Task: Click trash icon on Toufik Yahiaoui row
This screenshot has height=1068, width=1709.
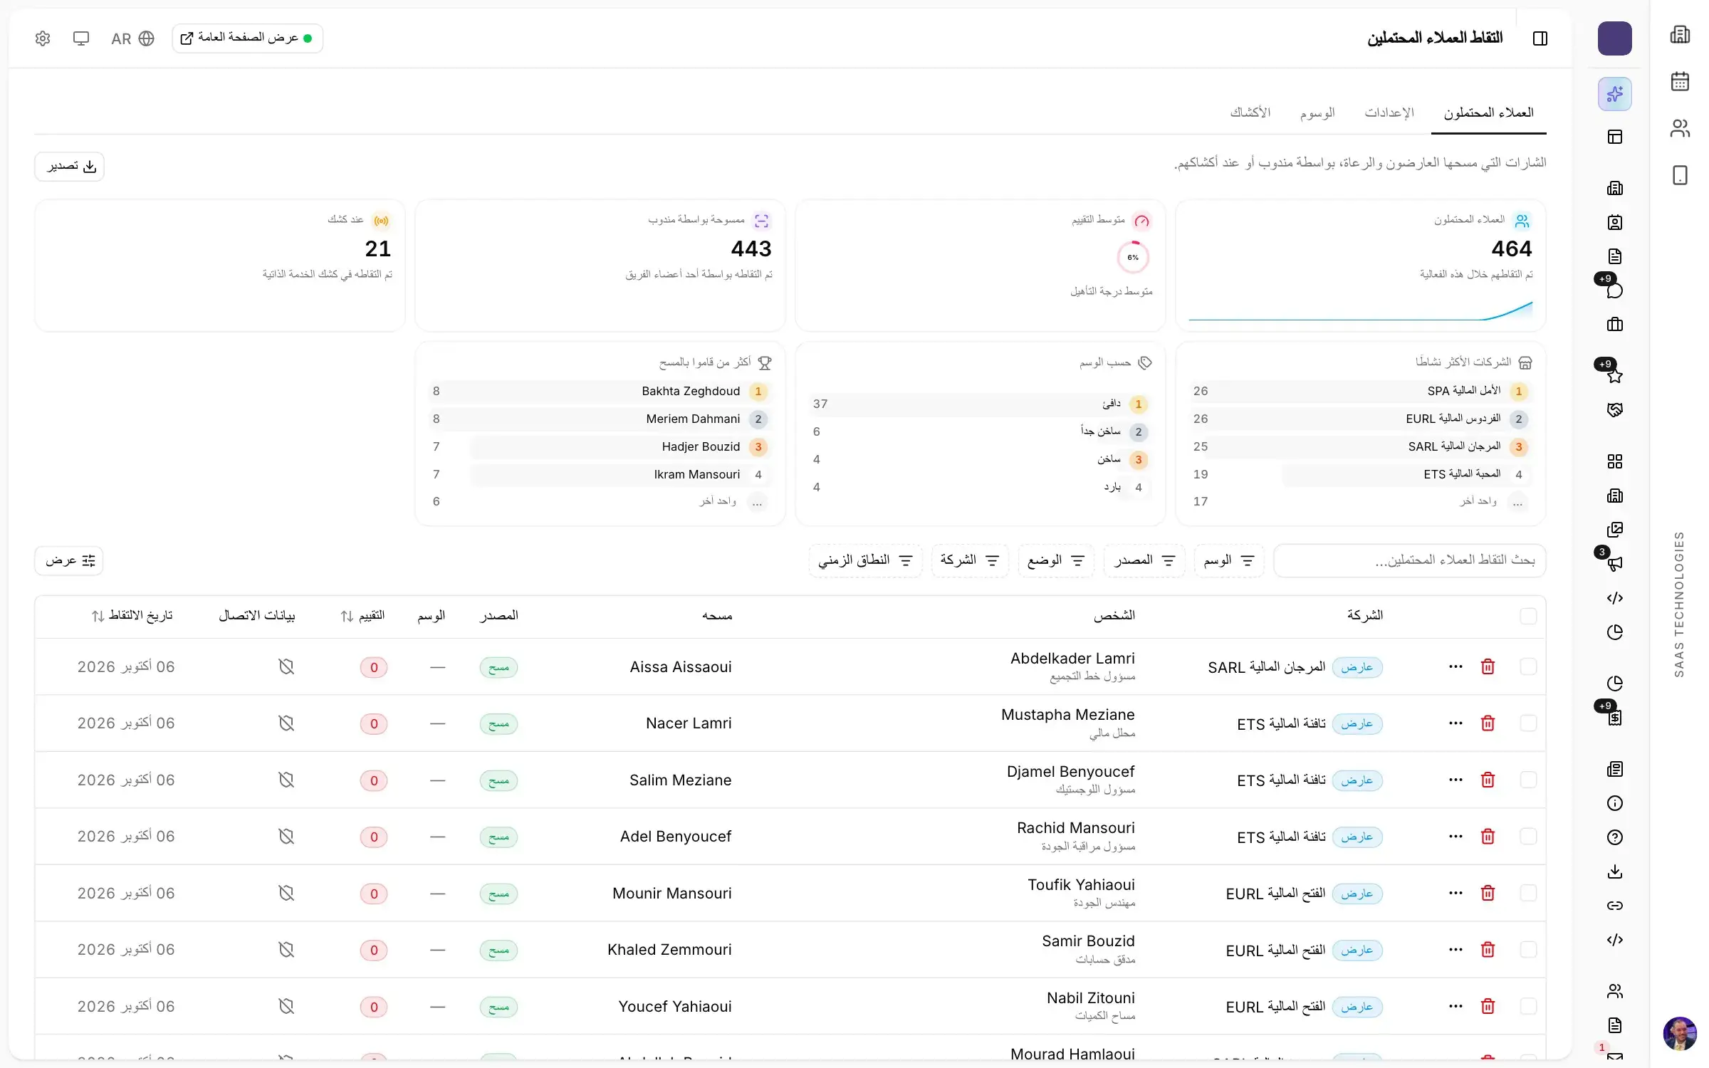Action: tap(1488, 893)
